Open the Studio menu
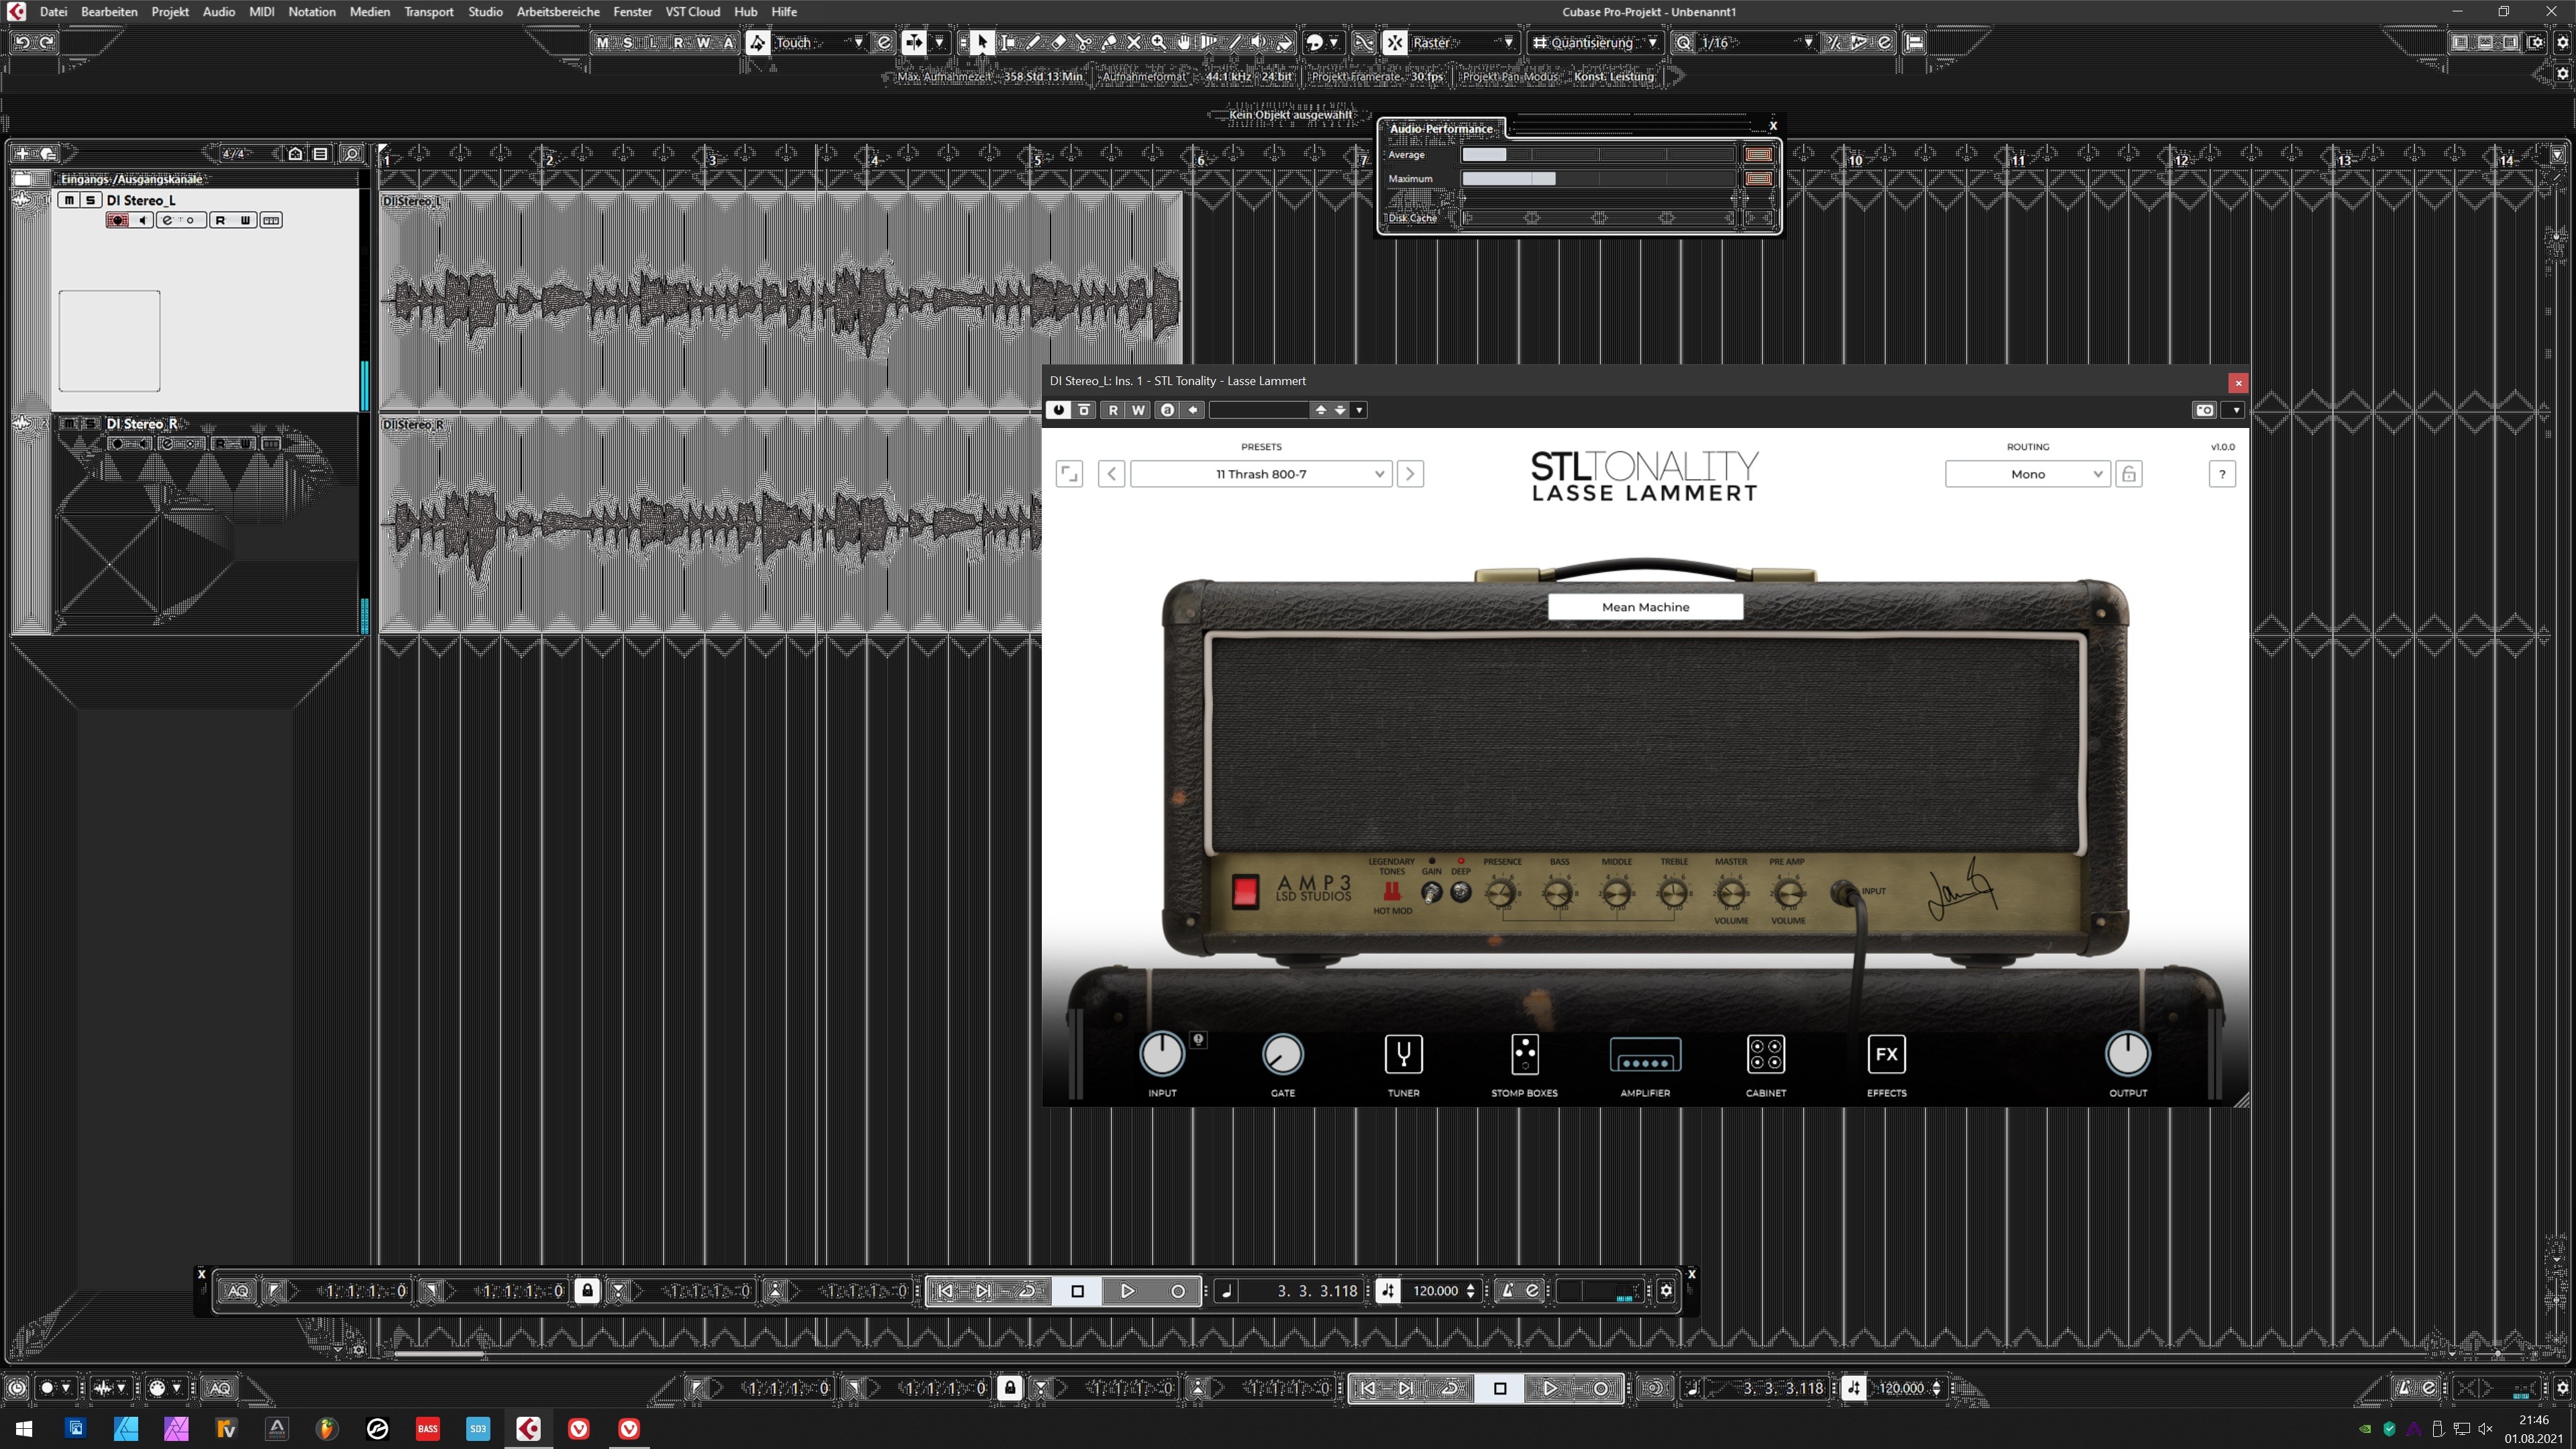Screen dimensions: 2576x1449 pos(485,12)
